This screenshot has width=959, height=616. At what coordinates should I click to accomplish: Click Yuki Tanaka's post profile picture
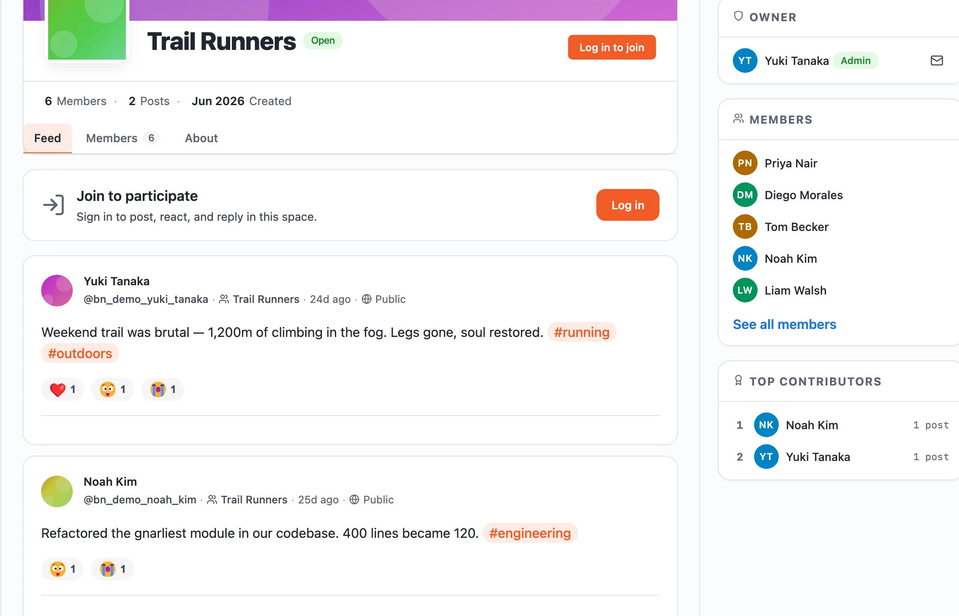(x=57, y=290)
